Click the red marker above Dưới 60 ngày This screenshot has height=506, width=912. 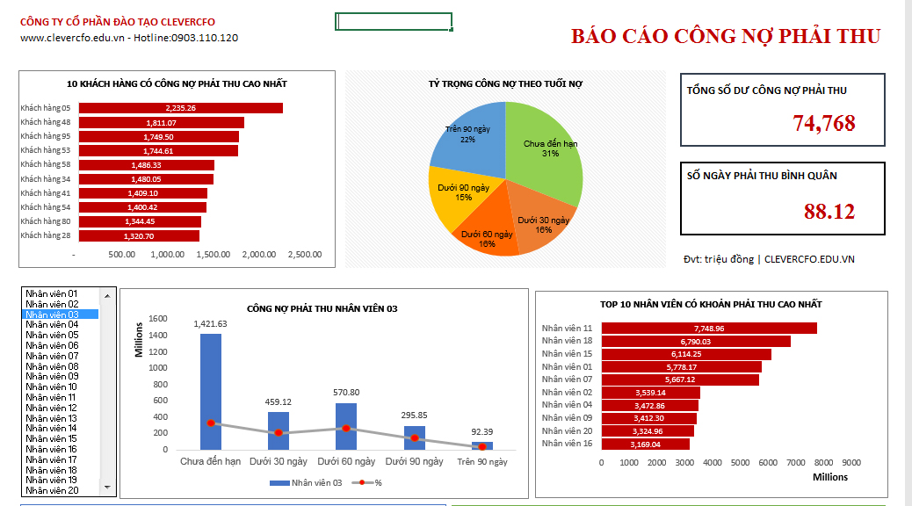pyautogui.click(x=346, y=428)
